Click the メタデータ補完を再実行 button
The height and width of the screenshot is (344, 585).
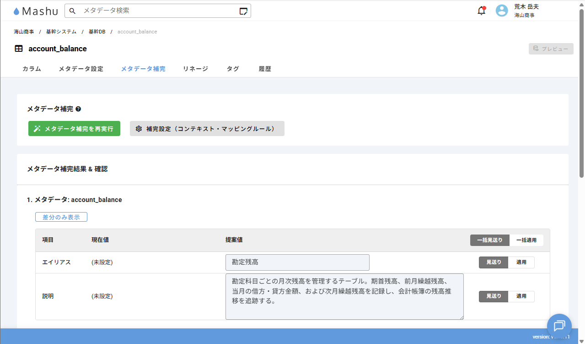coord(74,129)
